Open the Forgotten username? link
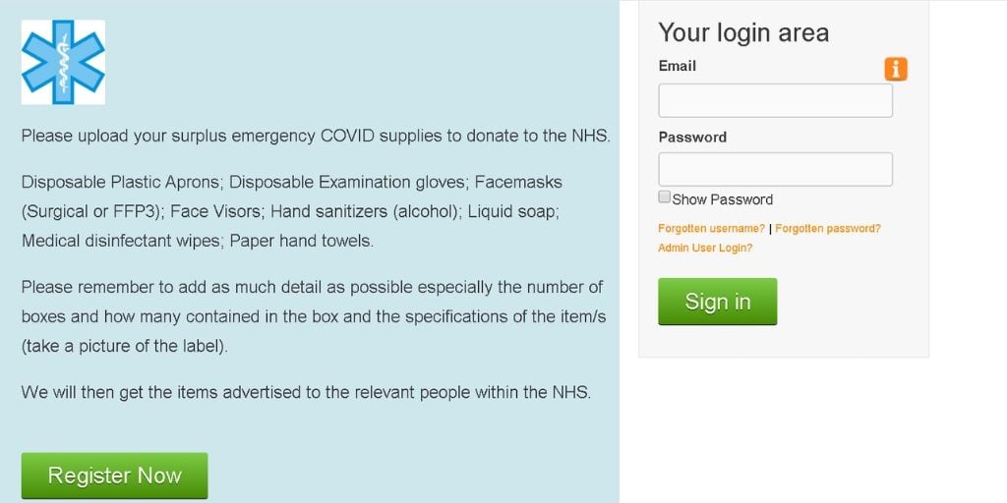Viewport: 1007px width, 503px height. pos(712,228)
